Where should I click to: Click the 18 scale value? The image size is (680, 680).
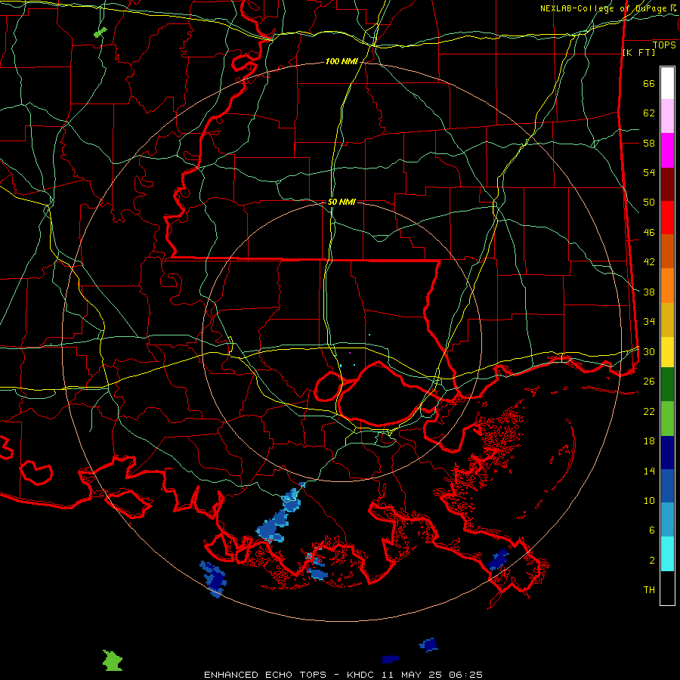pyautogui.click(x=649, y=441)
